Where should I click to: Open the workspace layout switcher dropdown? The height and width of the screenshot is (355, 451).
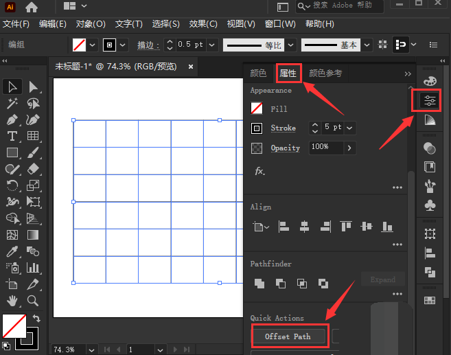[x=84, y=5]
